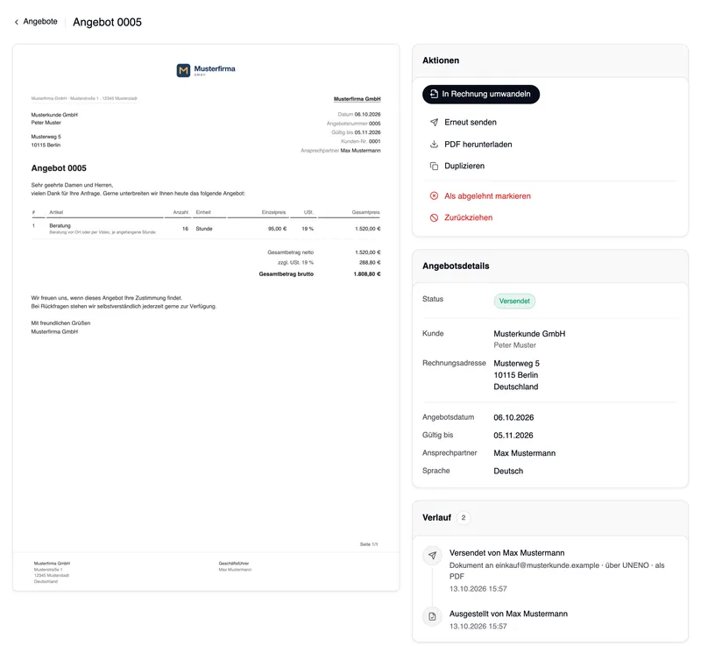Click Sprache value 'Deutsch'
701x646 pixels.
(x=508, y=472)
